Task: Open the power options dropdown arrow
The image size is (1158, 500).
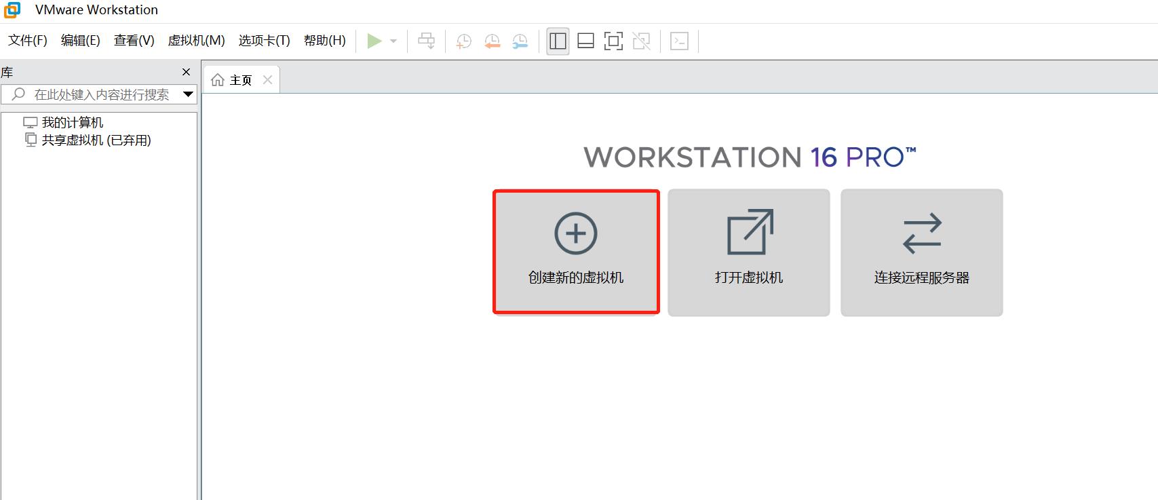Action: point(393,41)
